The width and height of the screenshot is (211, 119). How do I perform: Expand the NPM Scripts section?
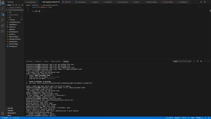click(12, 113)
